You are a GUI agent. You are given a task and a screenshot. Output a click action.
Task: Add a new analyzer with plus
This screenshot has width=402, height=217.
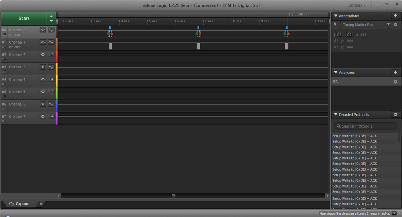pos(395,72)
